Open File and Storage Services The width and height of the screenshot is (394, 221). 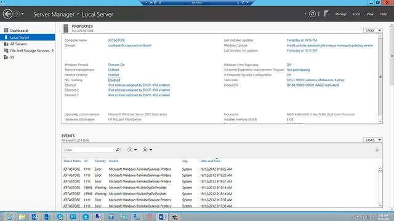point(30,50)
